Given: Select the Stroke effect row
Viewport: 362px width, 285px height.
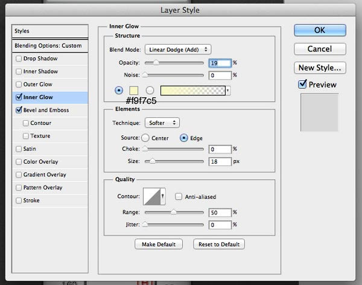Looking at the screenshot, I should coord(50,200).
